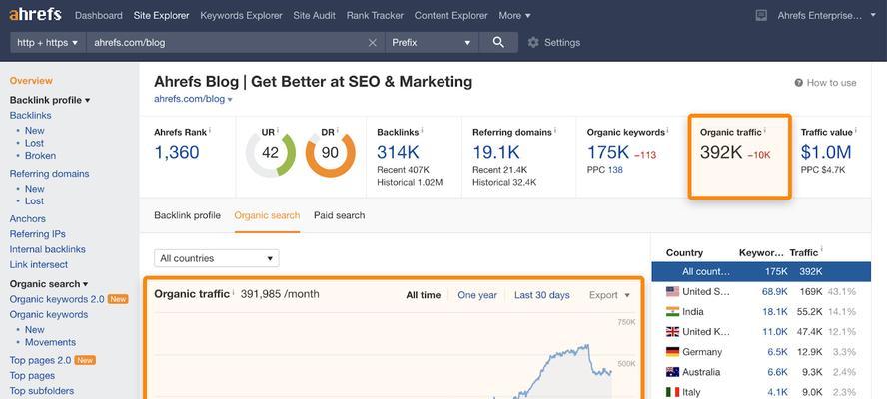The height and width of the screenshot is (399, 887).
Task: Open the notifications icon beside Ahrefs Enterprise
Action: 761,15
